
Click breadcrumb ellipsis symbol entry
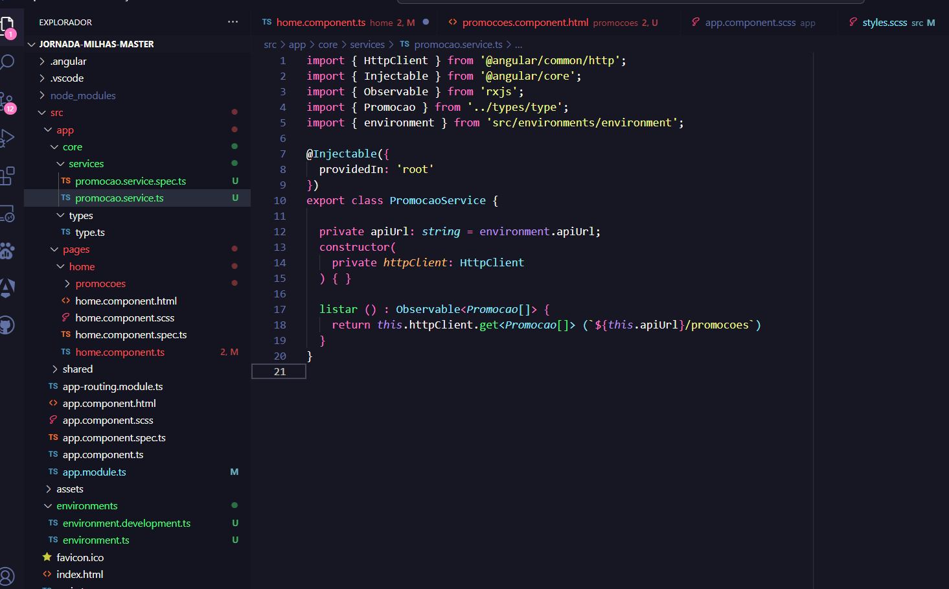tap(519, 45)
